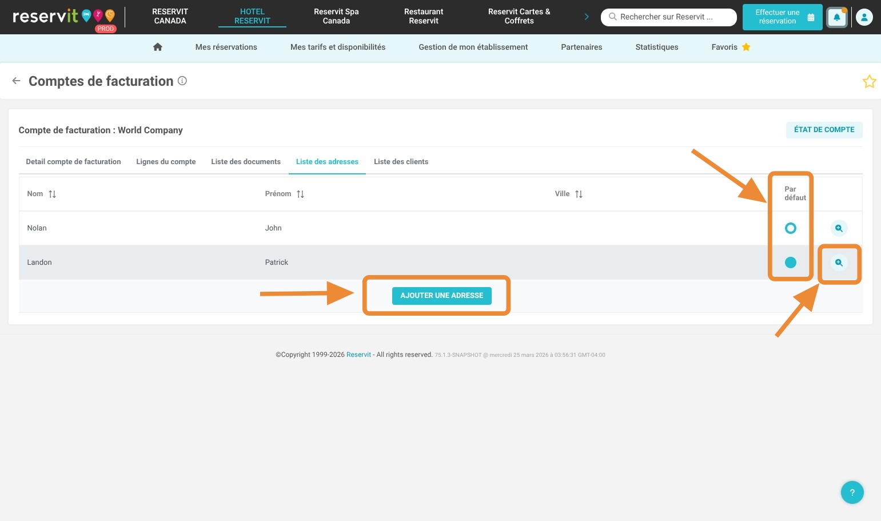The width and height of the screenshot is (881, 521).
Task: Switch to Lignes du compte tab
Action: [166, 162]
